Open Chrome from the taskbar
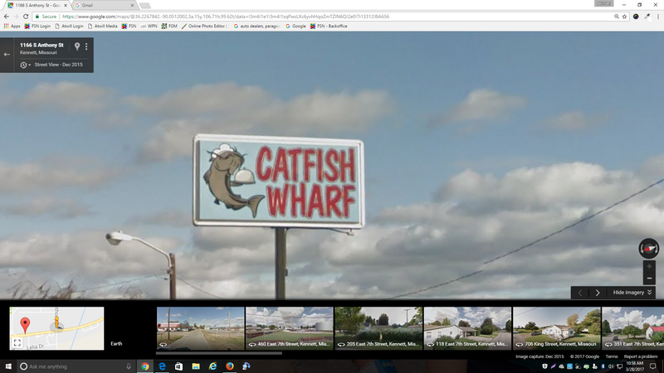The image size is (664, 373). point(145,366)
